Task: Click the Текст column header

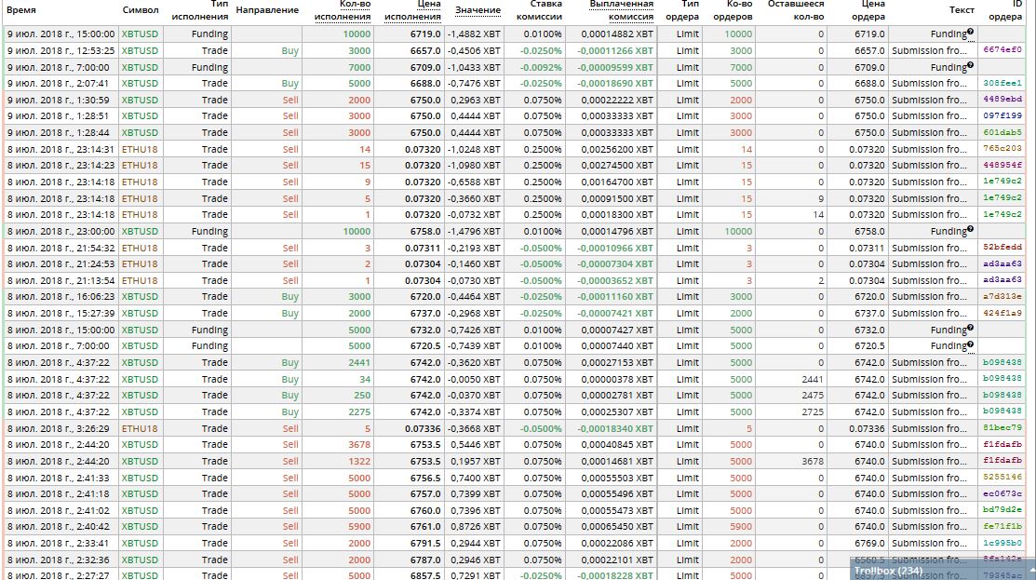Action: click(962, 10)
